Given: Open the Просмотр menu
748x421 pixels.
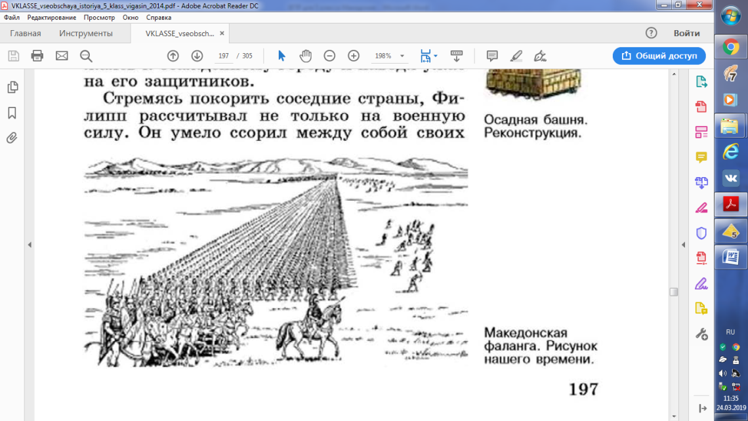Looking at the screenshot, I should click(99, 18).
